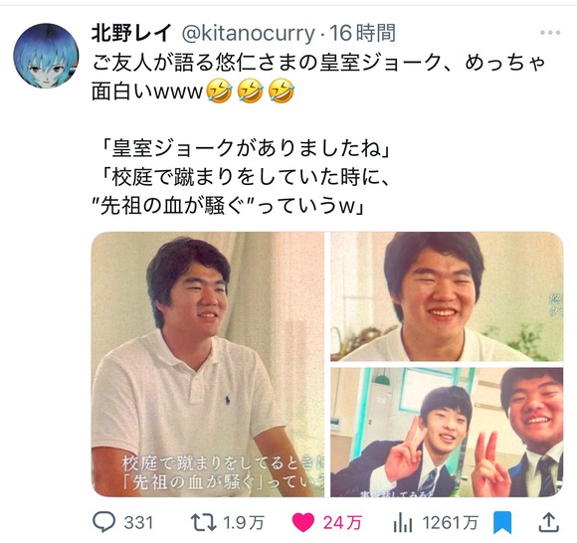View the bottom-right peace sign photo
This screenshot has height=543, width=577.
tap(447, 433)
